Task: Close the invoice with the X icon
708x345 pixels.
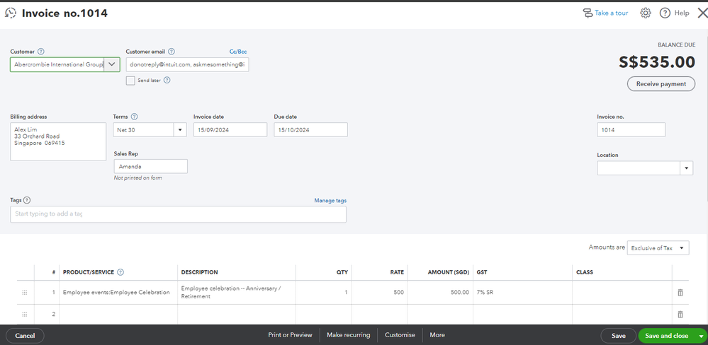Action: tap(702, 13)
